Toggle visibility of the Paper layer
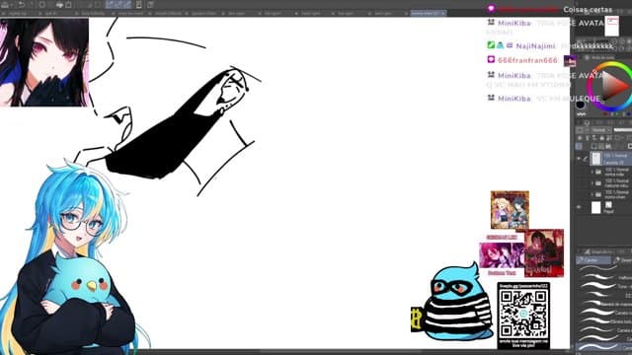 579,207
